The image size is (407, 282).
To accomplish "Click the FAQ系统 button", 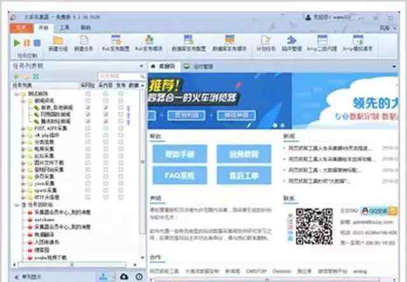I will [x=179, y=175].
